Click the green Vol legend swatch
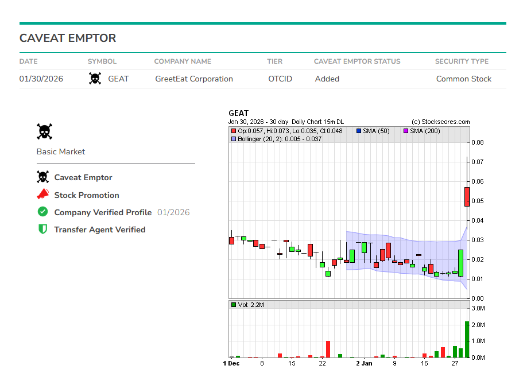 click(x=234, y=305)
